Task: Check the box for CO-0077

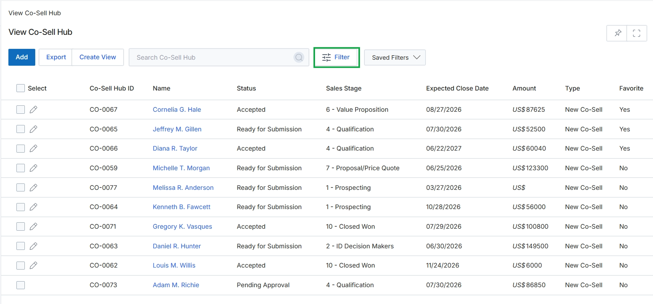Action: (20, 187)
